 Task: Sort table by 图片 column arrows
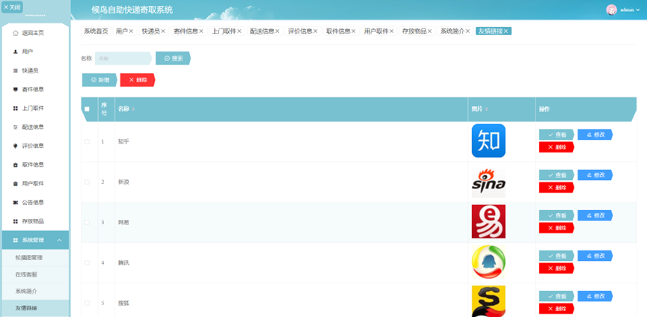click(486, 109)
